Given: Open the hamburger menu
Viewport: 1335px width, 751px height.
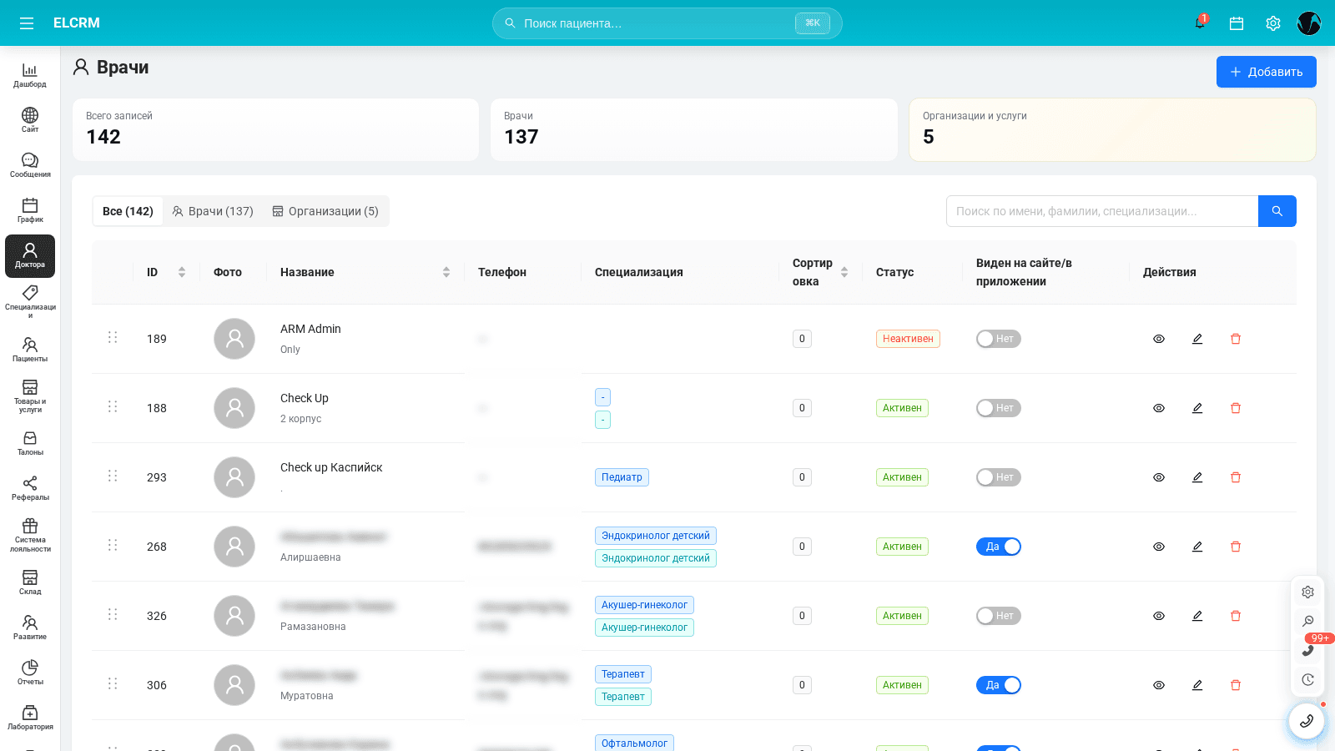Looking at the screenshot, I should pyautogui.click(x=27, y=23).
